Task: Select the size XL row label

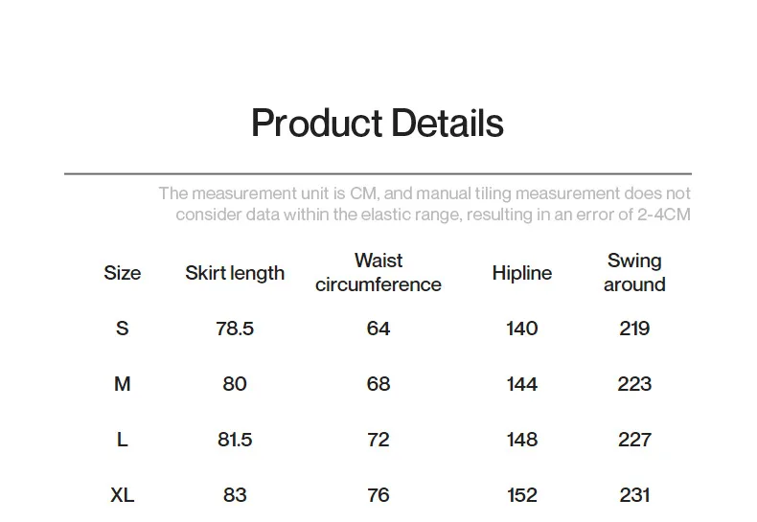Action: (x=122, y=495)
